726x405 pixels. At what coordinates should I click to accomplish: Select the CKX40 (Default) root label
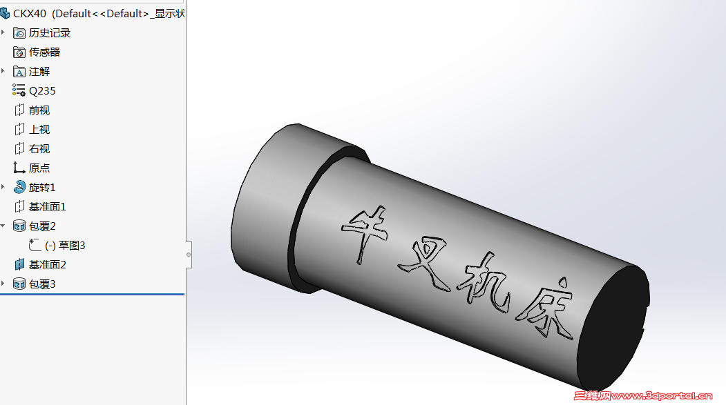click(99, 13)
